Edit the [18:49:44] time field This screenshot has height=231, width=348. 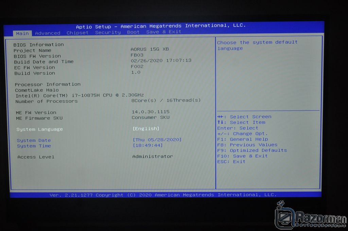tap(148, 145)
